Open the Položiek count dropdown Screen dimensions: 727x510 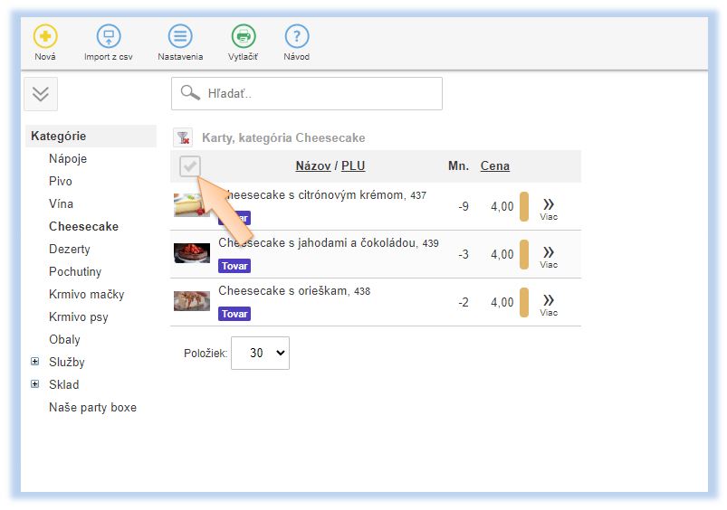(x=260, y=354)
